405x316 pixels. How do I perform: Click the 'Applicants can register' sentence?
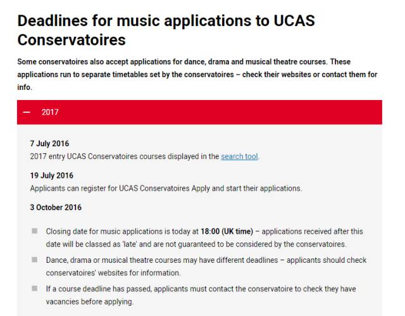pyautogui.click(x=166, y=188)
